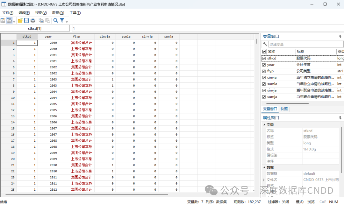344x204 pixels.
Task: Pin the 变量窗口 panel
Action: [x=340, y=36]
